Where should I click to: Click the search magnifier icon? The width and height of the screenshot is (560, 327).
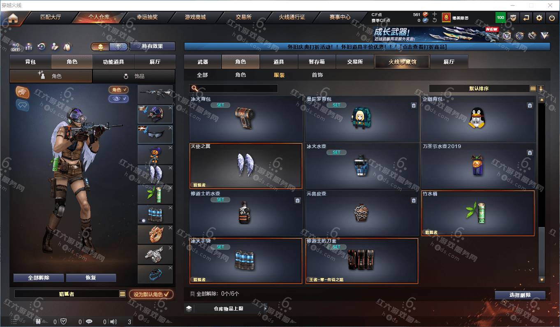pyautogui.click(x=195, y=88)
